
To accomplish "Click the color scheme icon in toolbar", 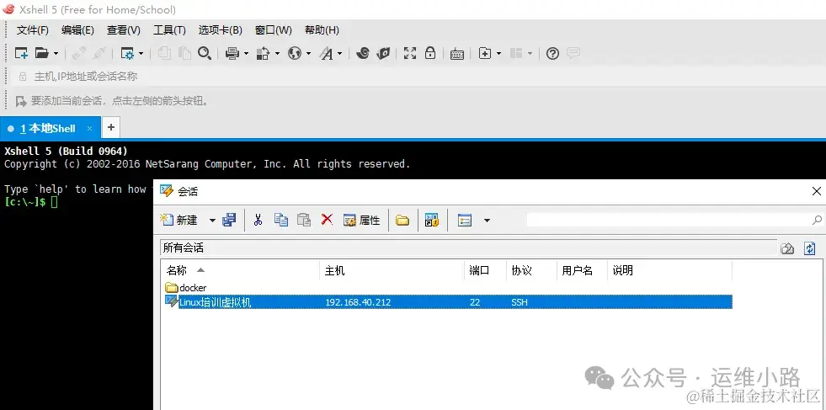I will [x=263, y=53].
